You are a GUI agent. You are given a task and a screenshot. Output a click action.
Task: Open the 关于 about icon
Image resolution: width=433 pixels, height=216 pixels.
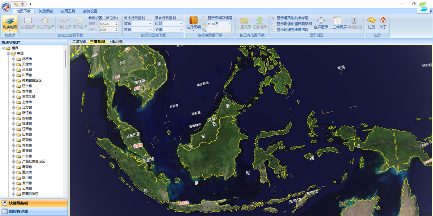click(383, 23)
